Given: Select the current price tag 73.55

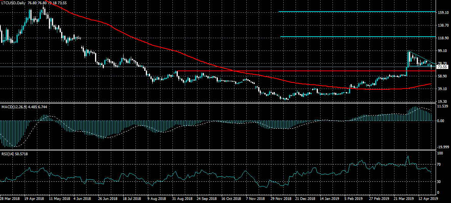Looking at the screenshot, I should (443, 67).
